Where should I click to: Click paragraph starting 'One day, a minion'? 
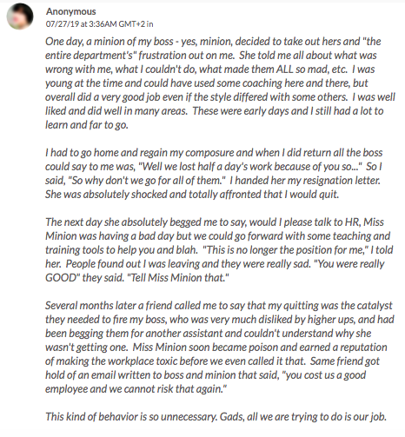pyautogui.click(x=220, y=83)
